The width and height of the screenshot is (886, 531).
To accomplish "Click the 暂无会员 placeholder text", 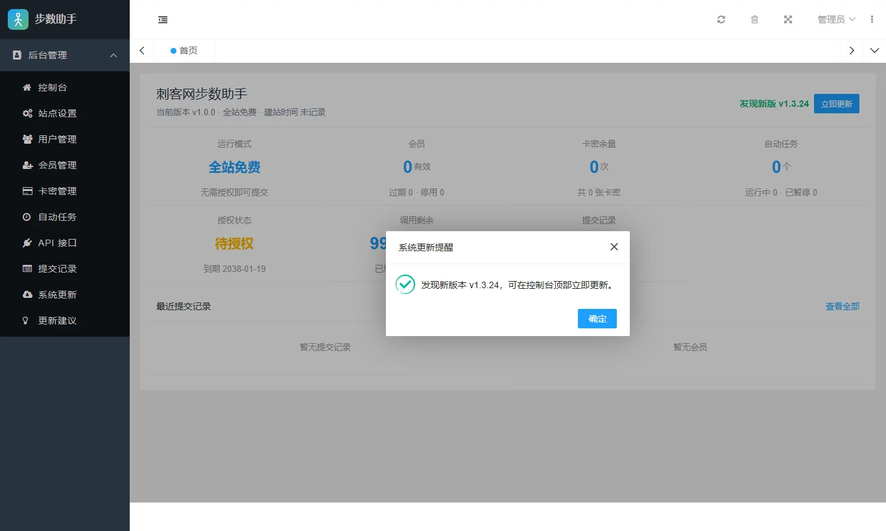I will [x=690, y=347].
